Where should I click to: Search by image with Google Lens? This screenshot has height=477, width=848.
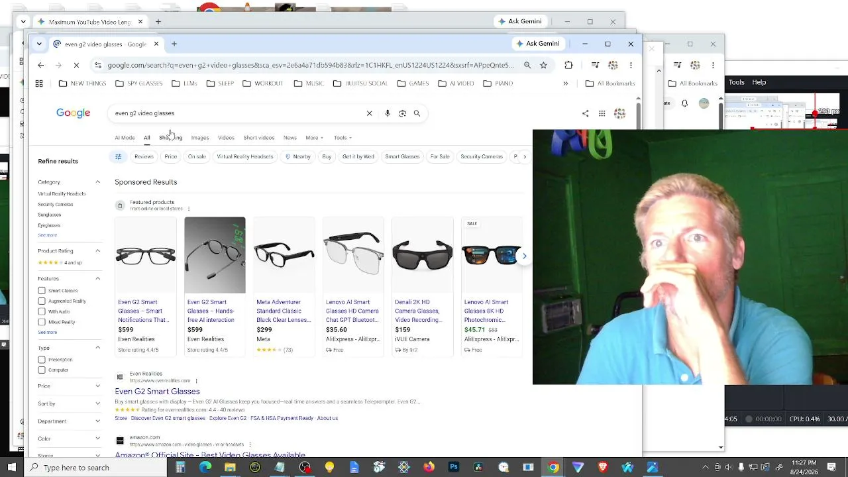point(402,113)
